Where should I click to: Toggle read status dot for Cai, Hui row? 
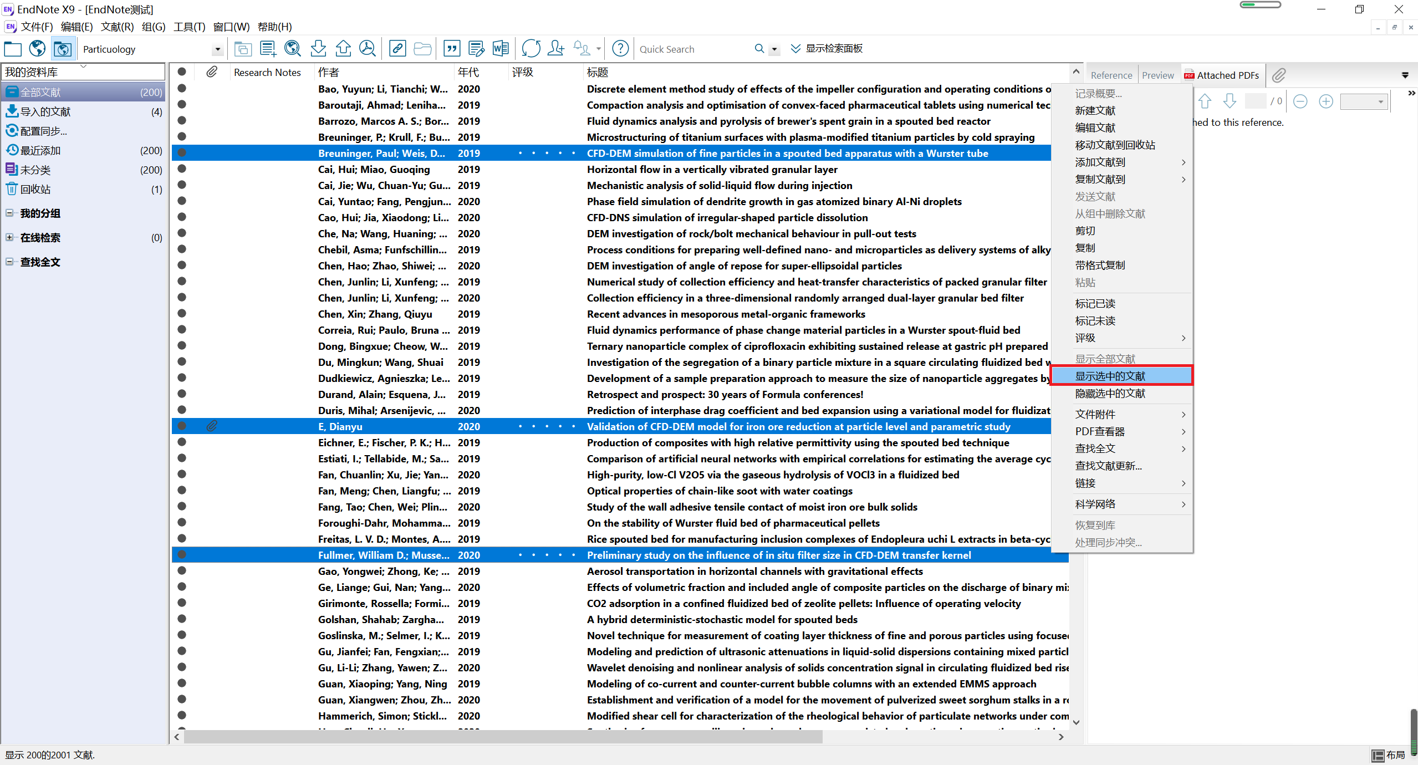182,169
